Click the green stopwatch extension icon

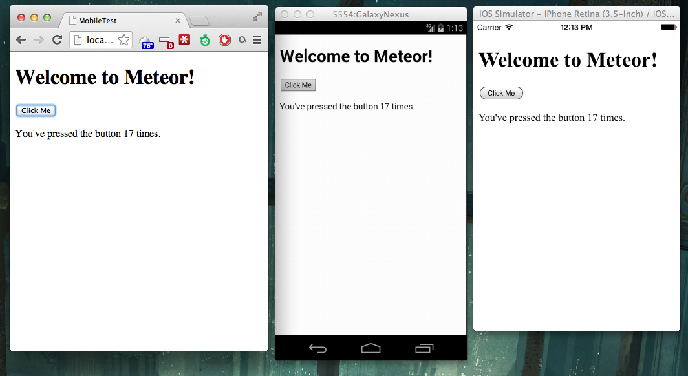pyautogui.click(x=205, y=40)
